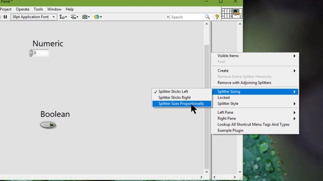Click the Numeric label text

[x=48, y=44]
